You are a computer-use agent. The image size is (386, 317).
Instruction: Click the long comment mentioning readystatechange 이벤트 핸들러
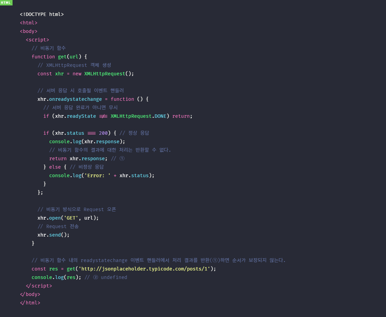[159, 260]
